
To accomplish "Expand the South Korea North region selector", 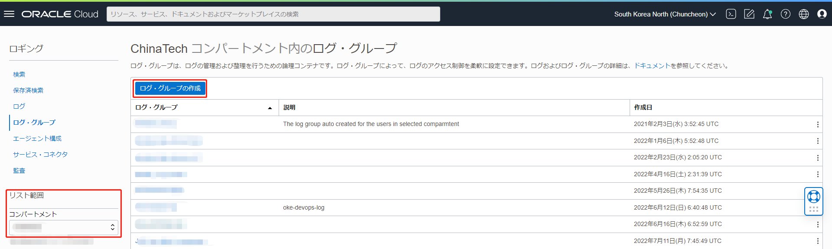I will click(x=665, y=14).
